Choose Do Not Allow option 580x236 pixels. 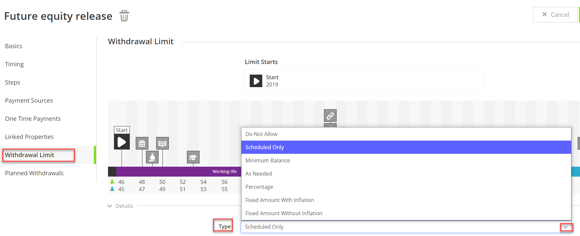(x=406, y=134)
